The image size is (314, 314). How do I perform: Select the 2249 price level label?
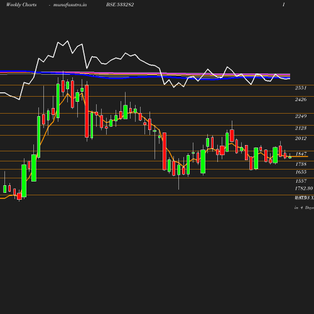point(301,116)
